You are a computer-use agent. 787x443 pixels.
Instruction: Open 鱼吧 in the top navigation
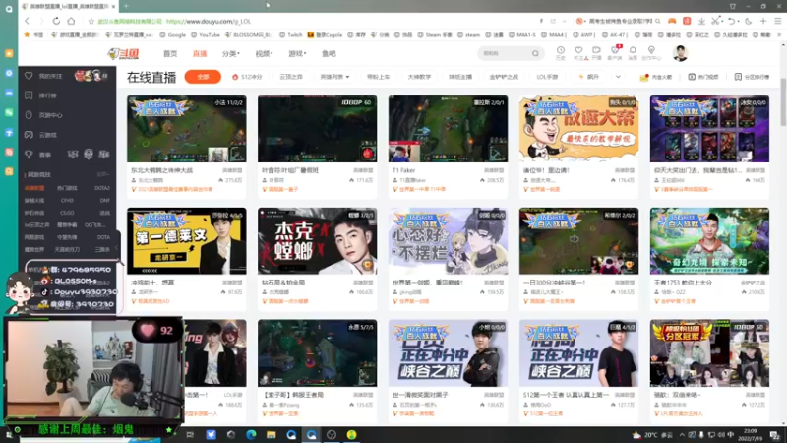[x=329, y=53]
